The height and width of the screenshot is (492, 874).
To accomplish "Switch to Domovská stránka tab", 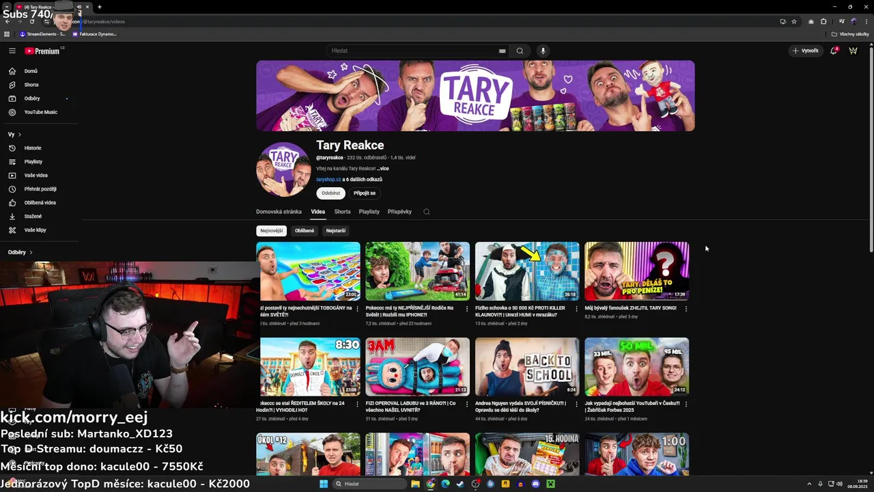I will 279,212.
